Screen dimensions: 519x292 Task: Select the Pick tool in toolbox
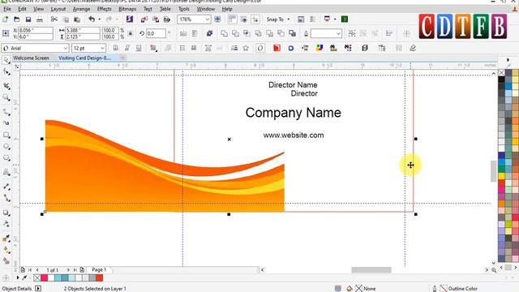click(6, 60)
